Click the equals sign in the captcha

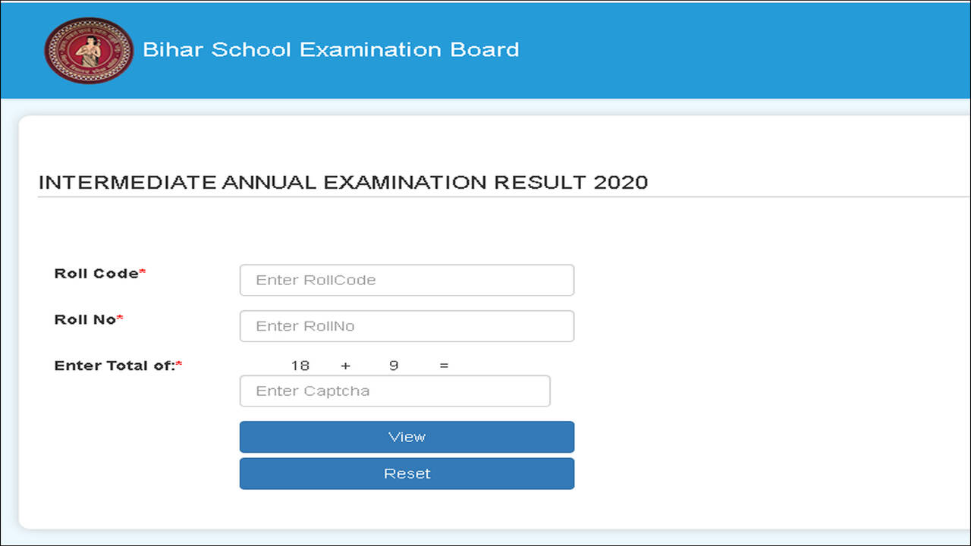point(444,366)
